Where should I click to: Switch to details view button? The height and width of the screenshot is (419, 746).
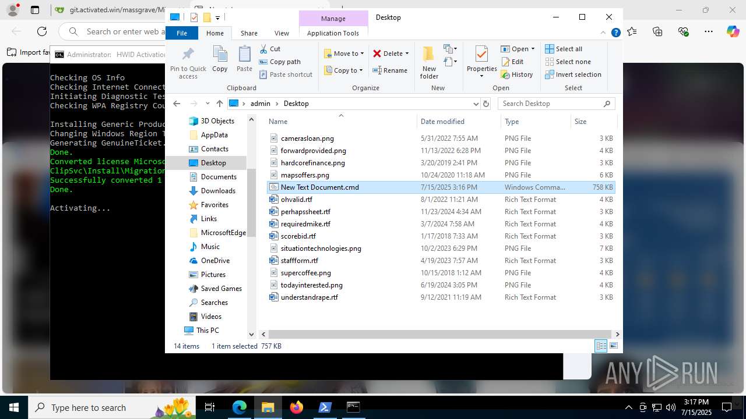[601, 346]
